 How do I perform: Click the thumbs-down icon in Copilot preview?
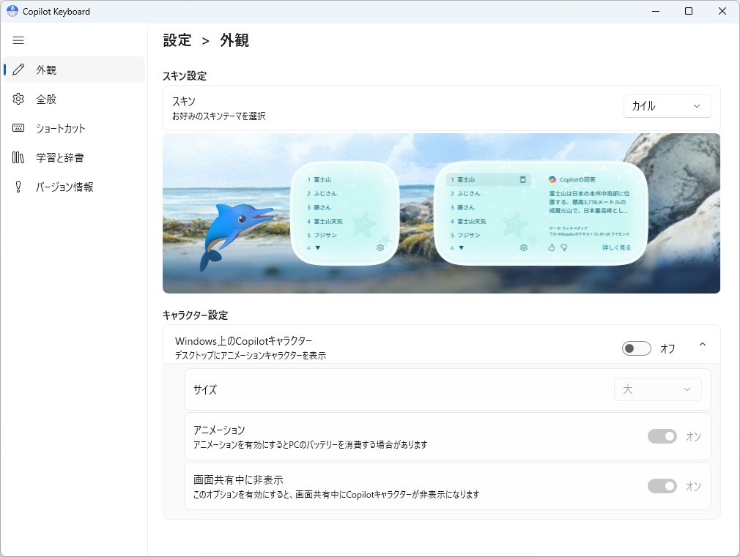coord(564,247)
